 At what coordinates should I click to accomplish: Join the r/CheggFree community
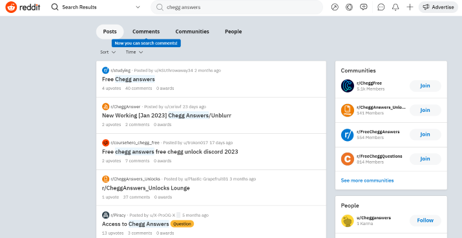(425, 86)
